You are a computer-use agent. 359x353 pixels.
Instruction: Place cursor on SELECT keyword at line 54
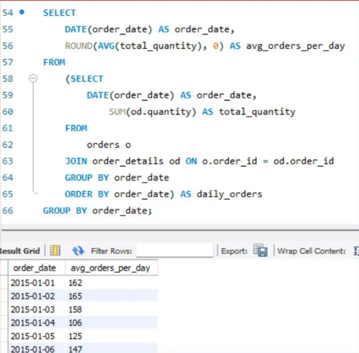[59, 13]
